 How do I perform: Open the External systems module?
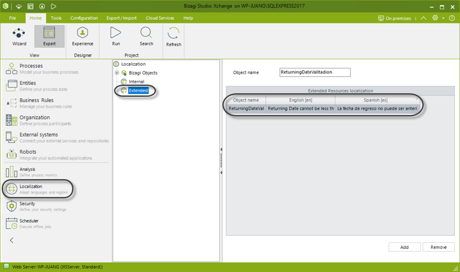(57, 137)
